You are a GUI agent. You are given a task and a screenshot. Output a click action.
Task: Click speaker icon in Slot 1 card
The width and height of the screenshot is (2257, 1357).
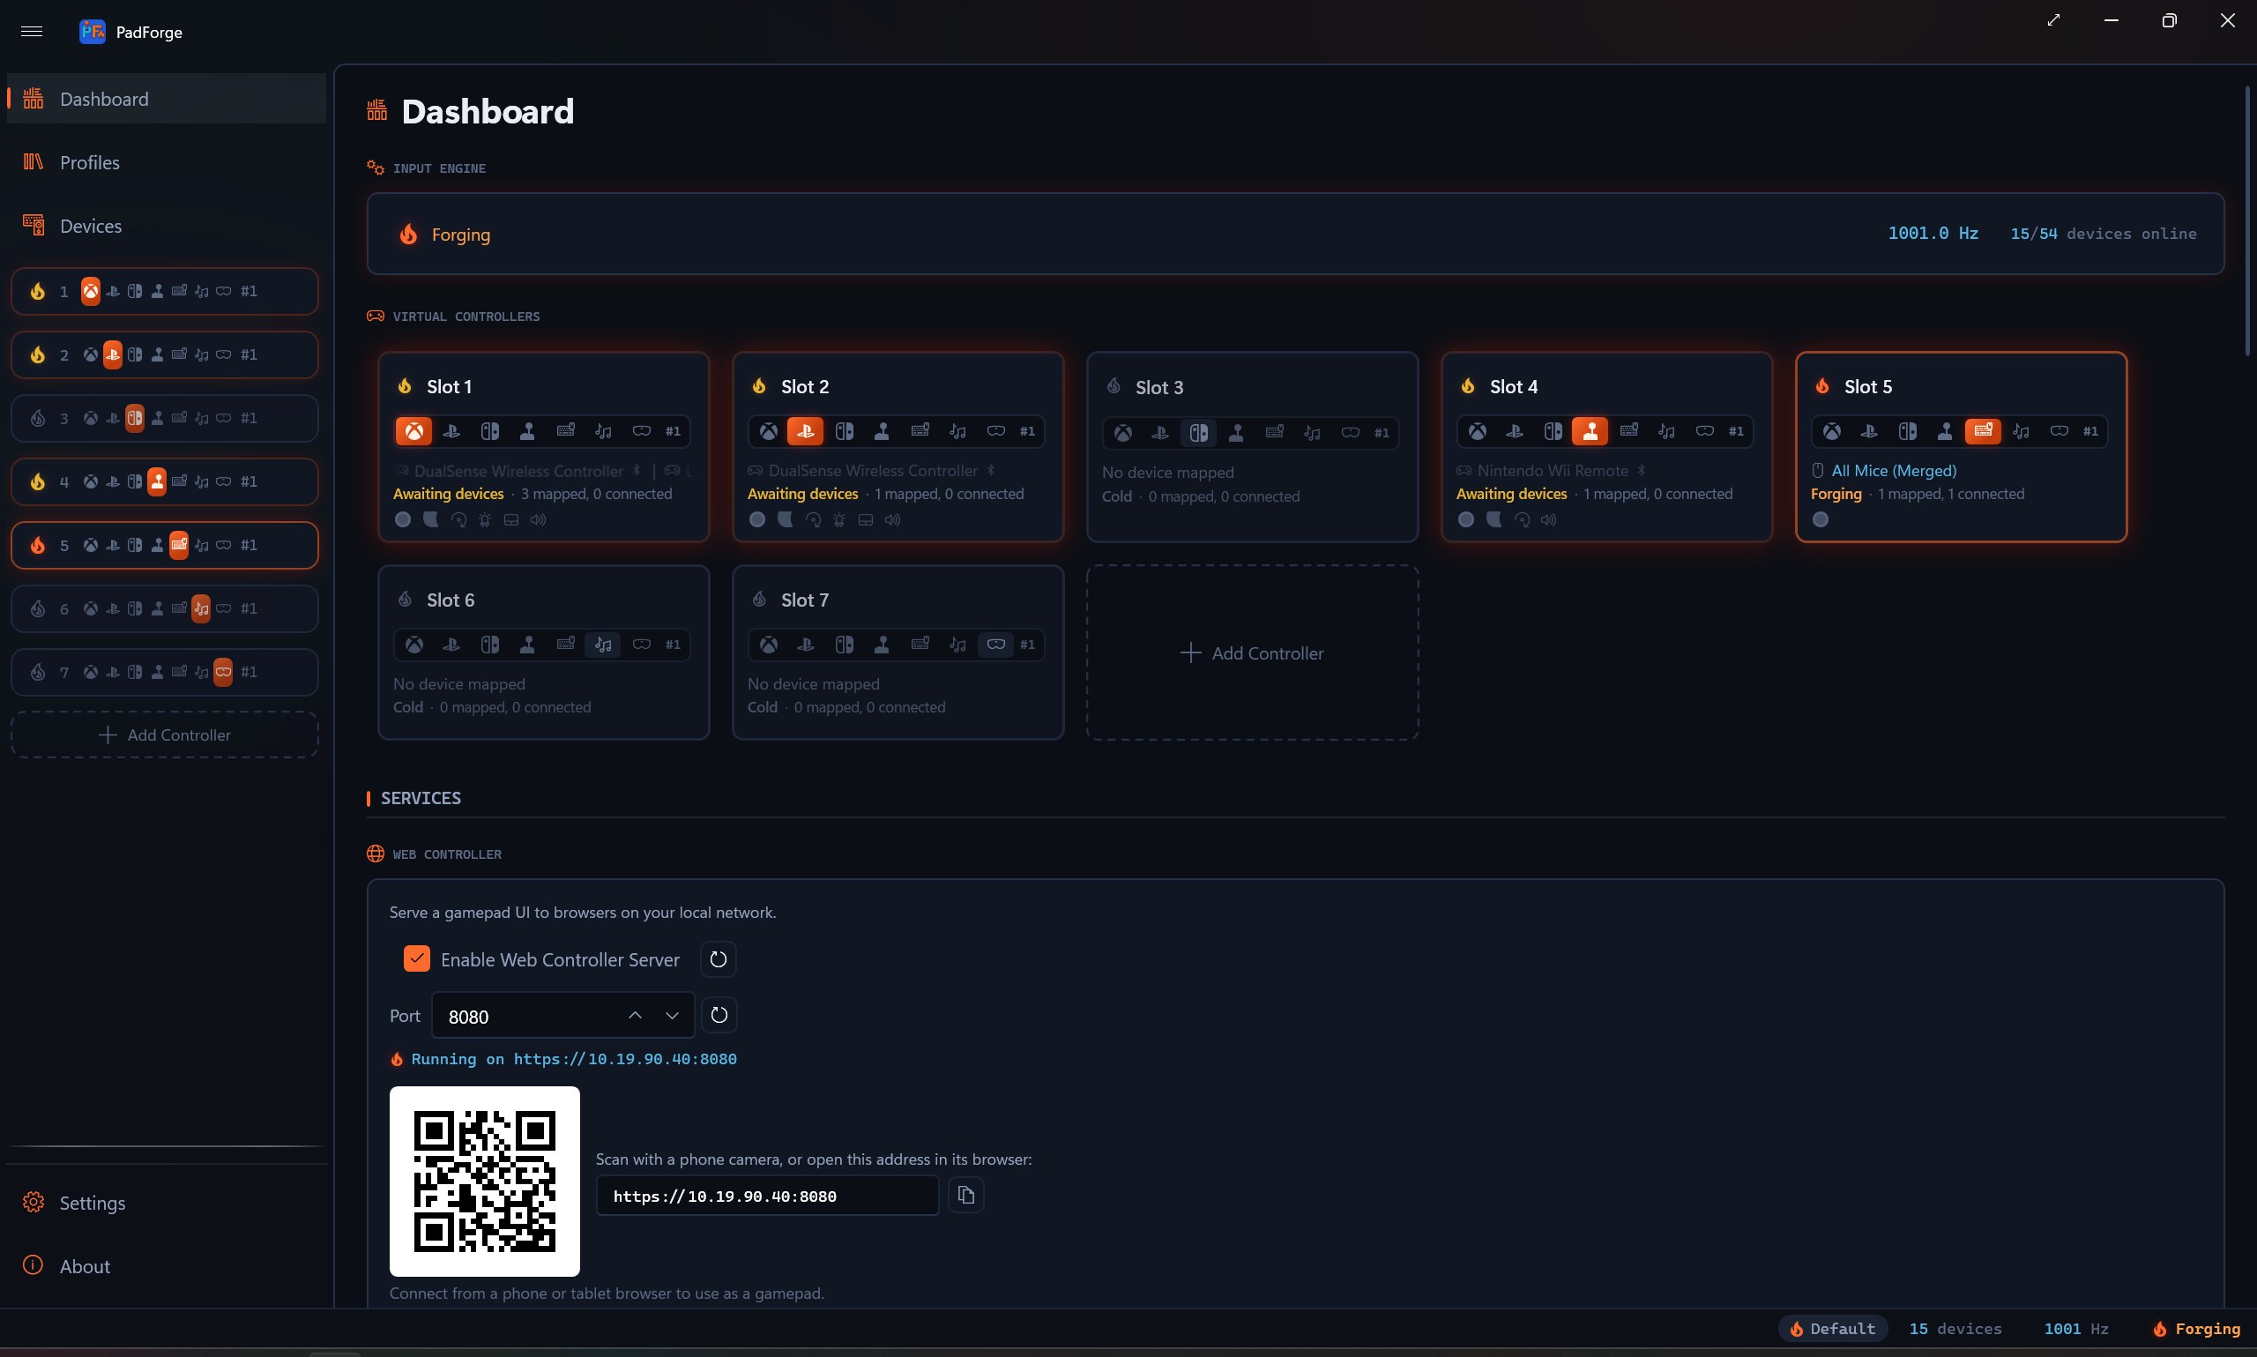point(539,519)
